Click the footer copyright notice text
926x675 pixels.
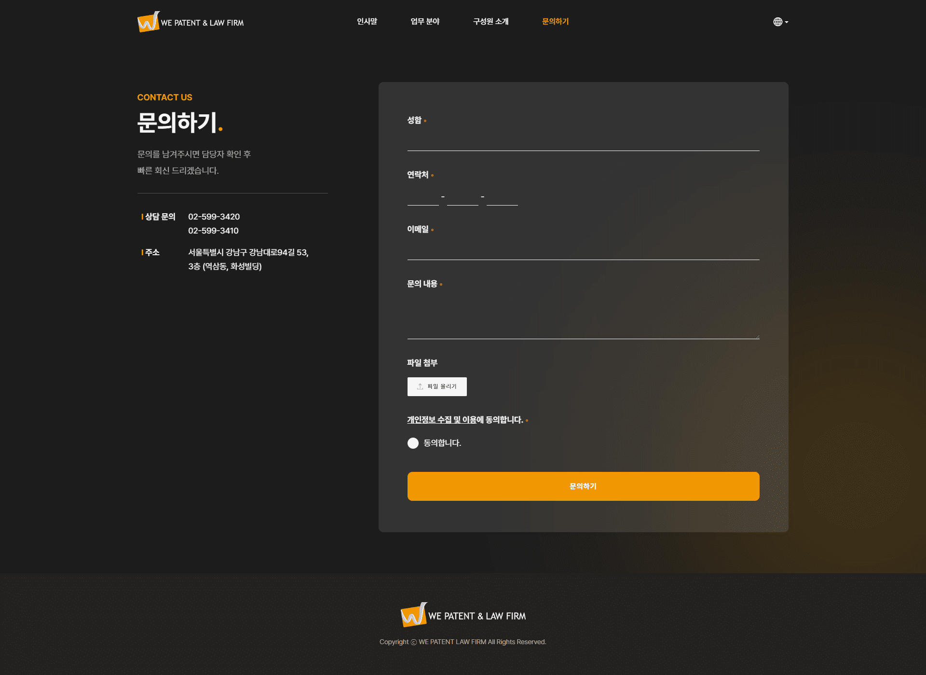pyautogui.click(x=463, y=642)
